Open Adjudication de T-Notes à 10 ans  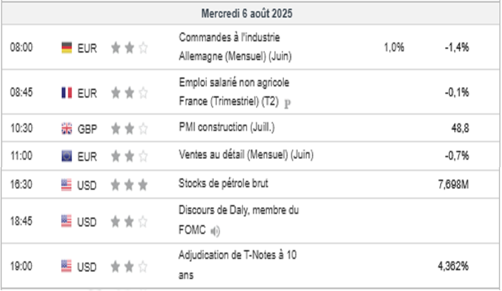(x=237, y=255)
